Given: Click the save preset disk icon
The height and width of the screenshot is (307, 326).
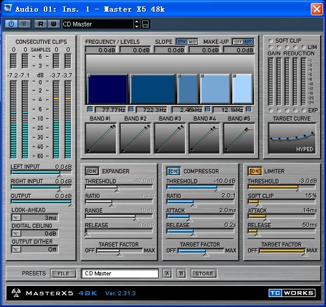Looking at the screenshot, I should coord(145,24).
